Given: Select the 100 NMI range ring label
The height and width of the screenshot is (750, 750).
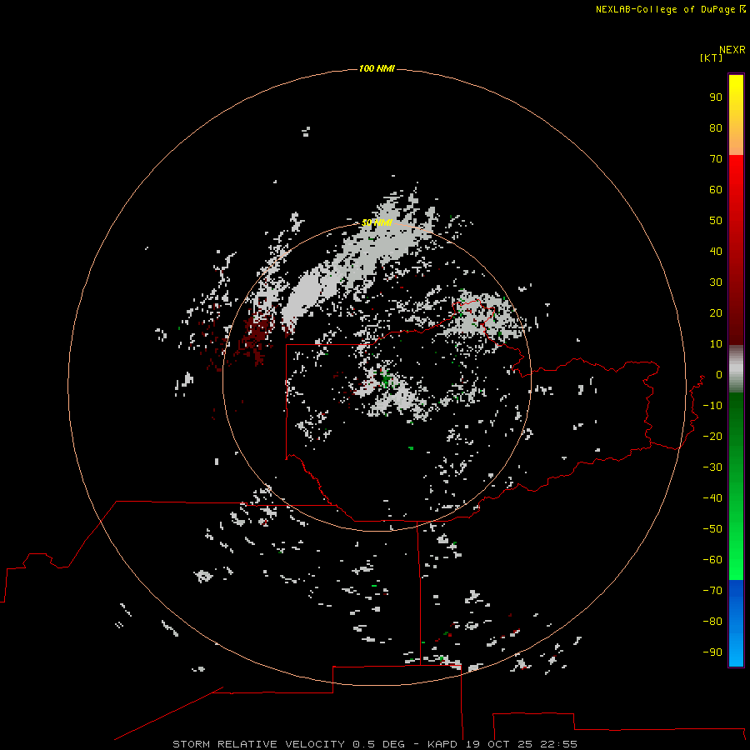Looking at the screenshot, I should coord(377,69).
